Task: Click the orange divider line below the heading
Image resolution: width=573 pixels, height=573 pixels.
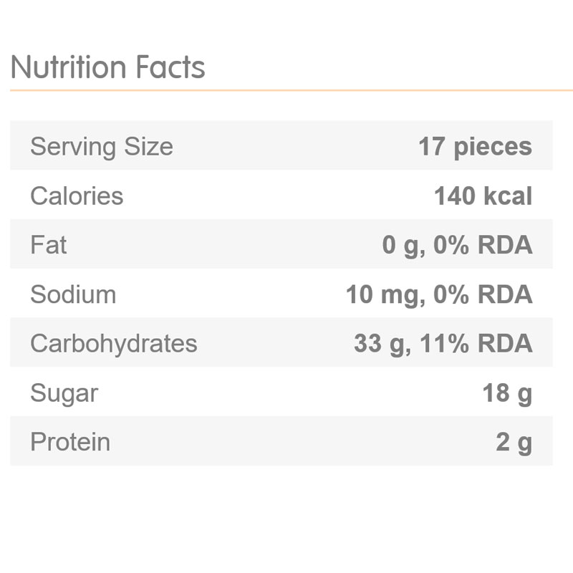Action: click(x=286, y=90)
